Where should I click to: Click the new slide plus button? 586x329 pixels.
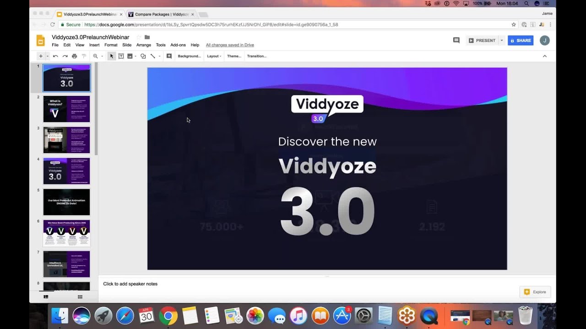point(41,56)
